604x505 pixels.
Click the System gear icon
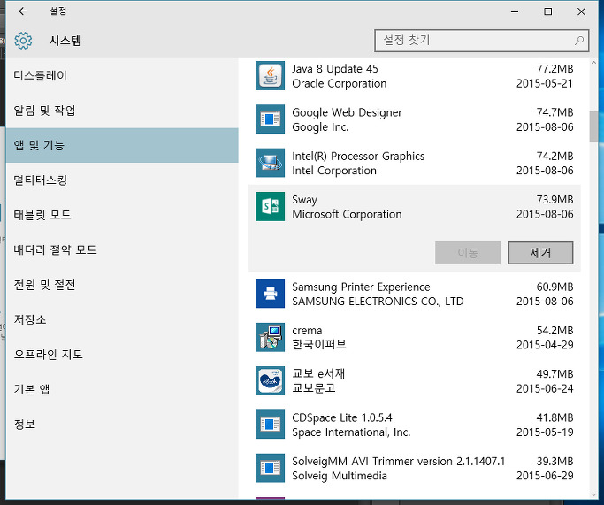(x=23, y=41)
